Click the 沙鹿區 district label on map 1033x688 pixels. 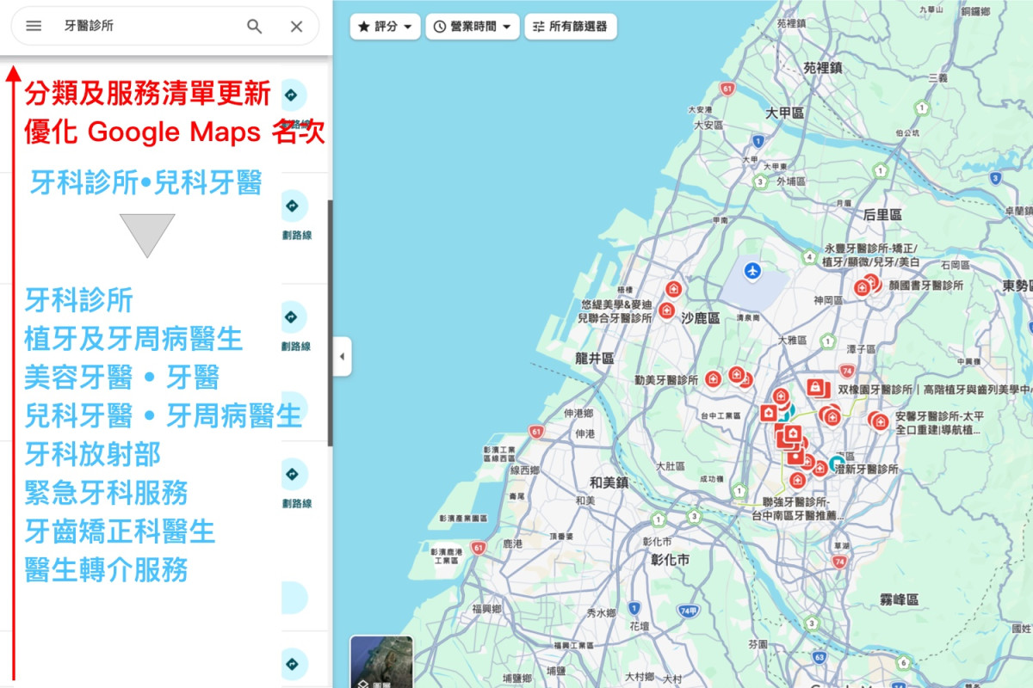[x=700, y=318]
